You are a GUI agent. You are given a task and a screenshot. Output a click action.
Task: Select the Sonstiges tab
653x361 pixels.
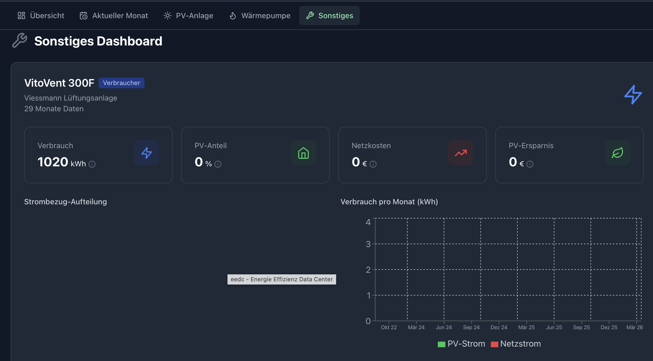click(x=329, y=16)
